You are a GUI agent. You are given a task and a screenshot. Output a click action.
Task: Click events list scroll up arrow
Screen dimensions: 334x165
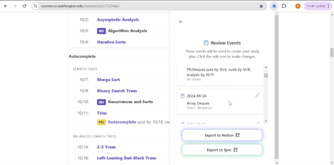(266, 67)
